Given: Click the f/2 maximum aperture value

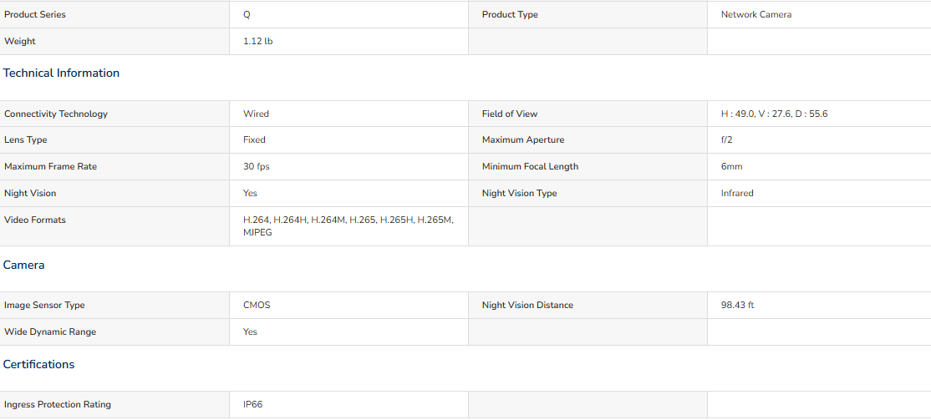Looking at the screenshot, I should tap(727, 140).
